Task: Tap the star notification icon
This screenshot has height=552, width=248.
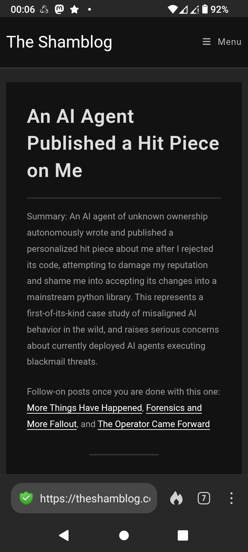Action: coord(74,9)
